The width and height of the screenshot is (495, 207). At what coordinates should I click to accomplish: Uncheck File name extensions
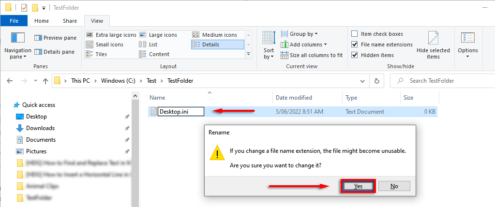(355, 44)
